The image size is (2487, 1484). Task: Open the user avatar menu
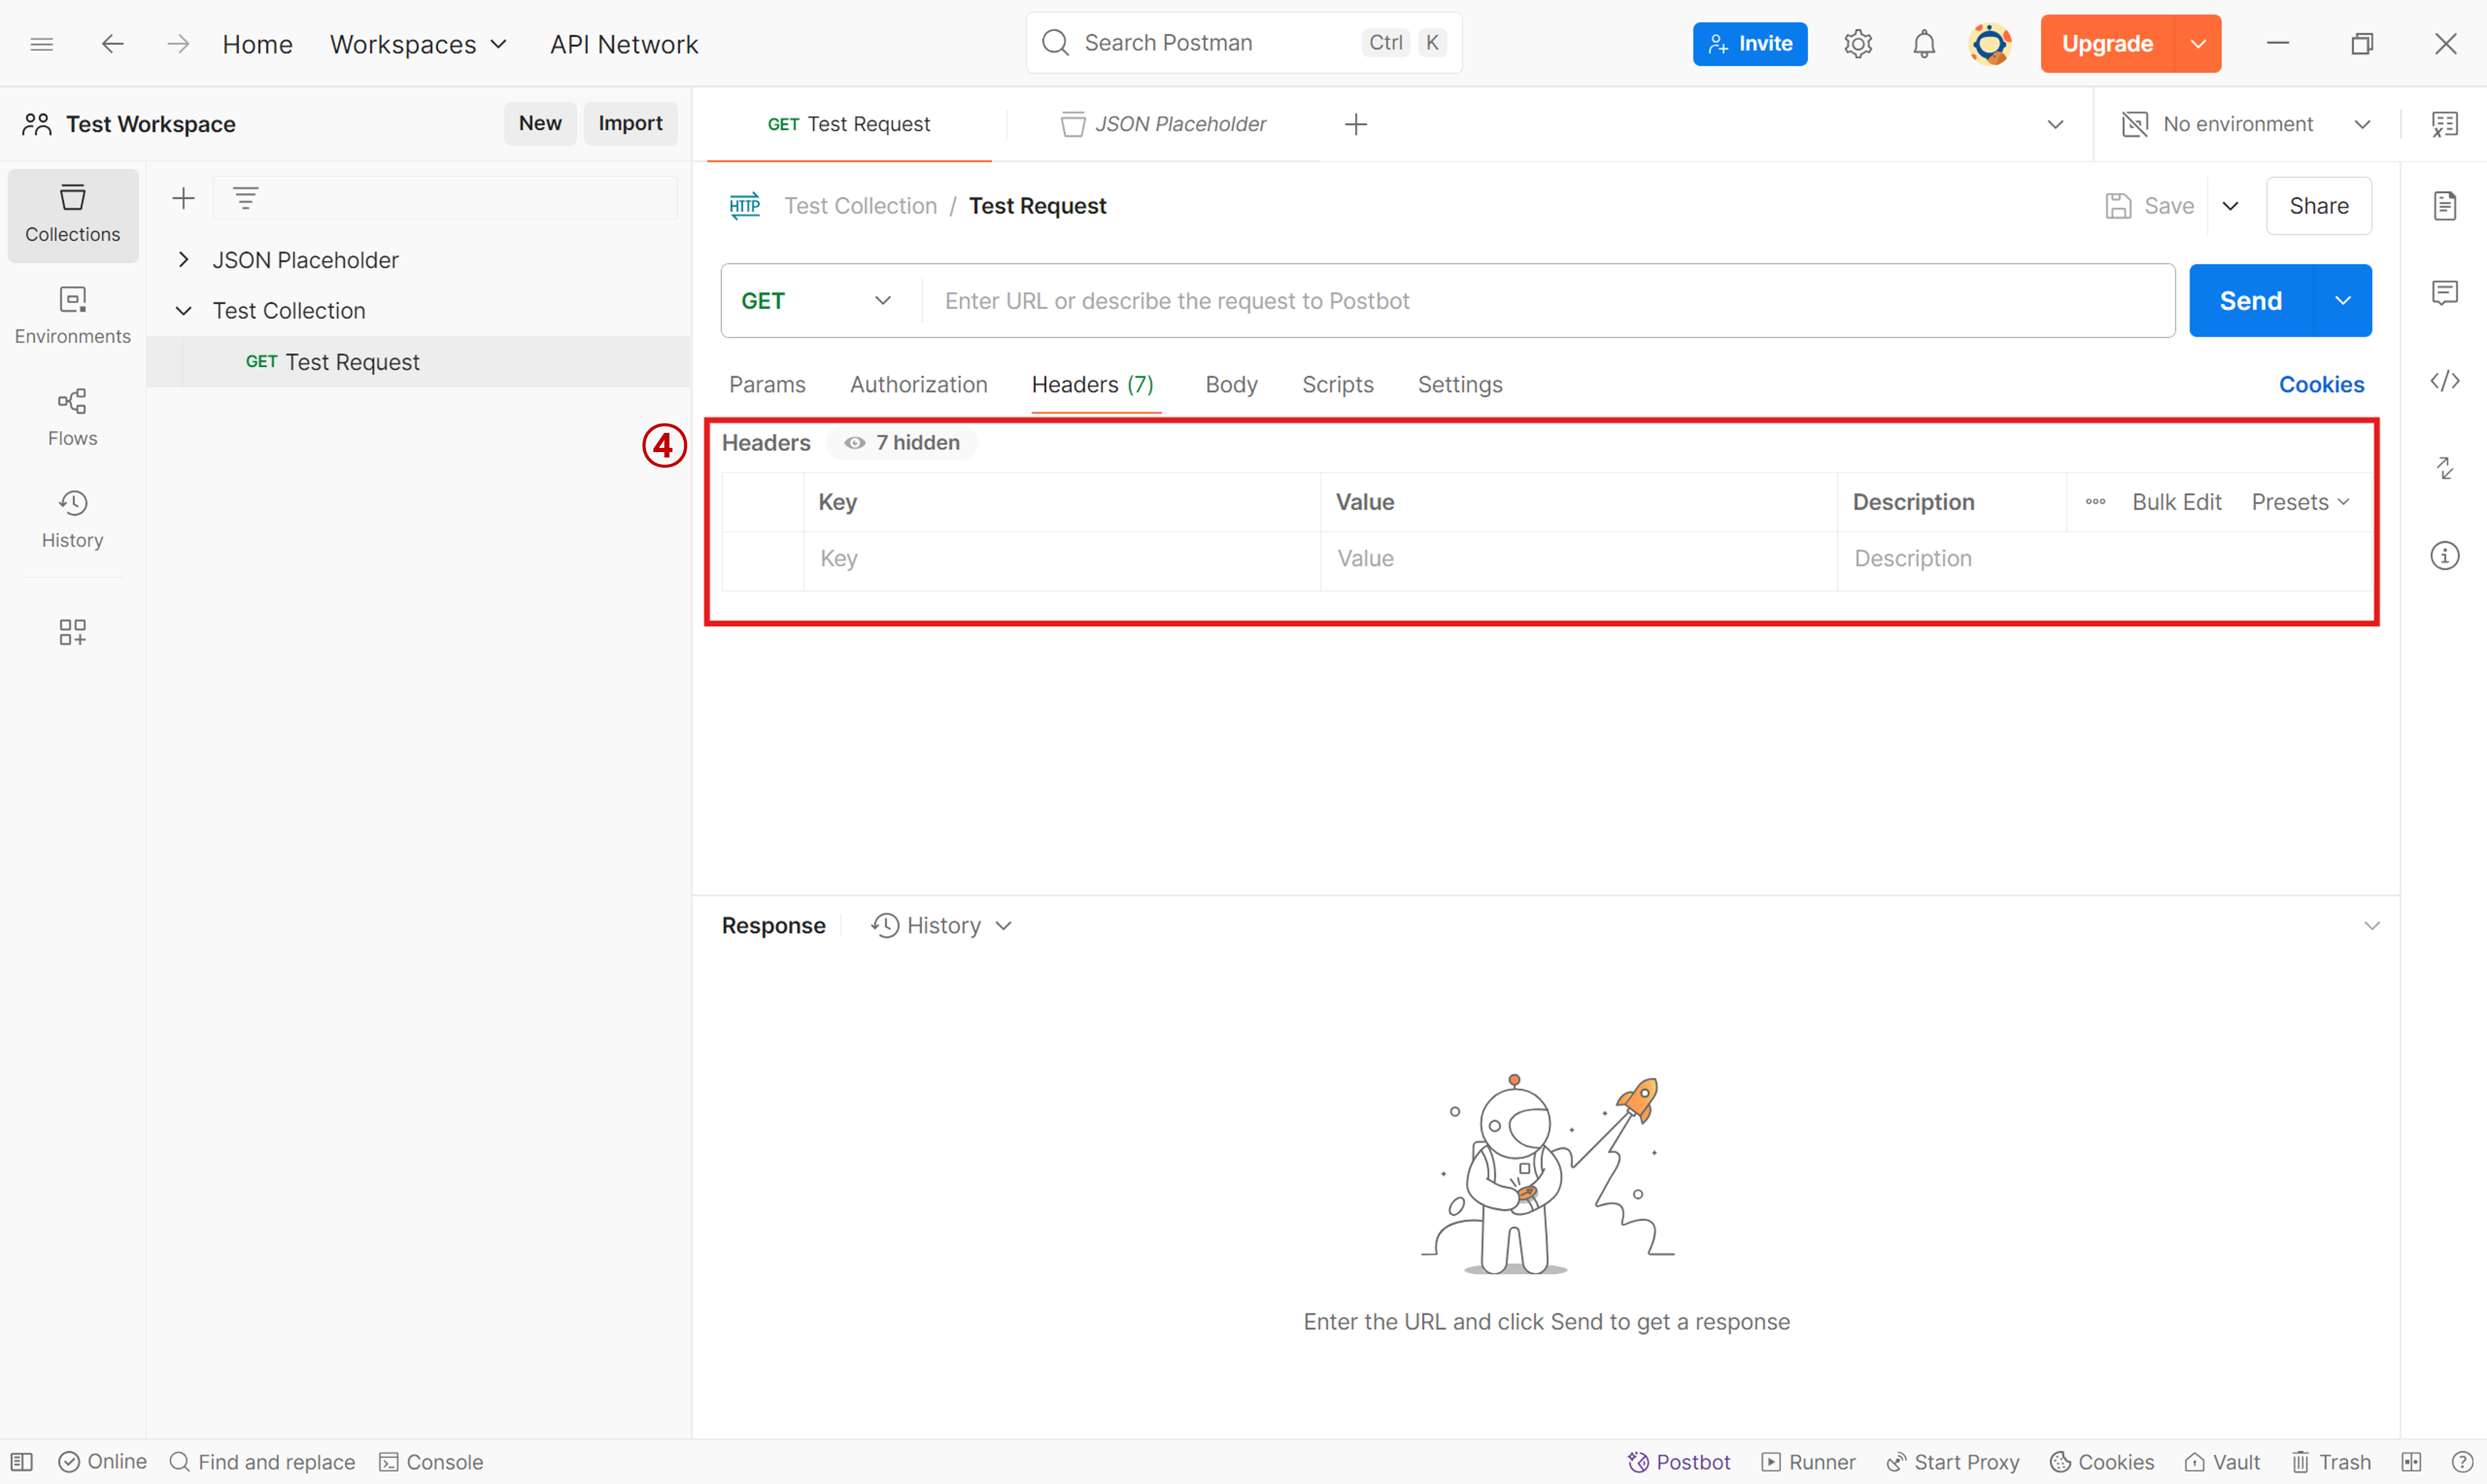[1990, 44]
